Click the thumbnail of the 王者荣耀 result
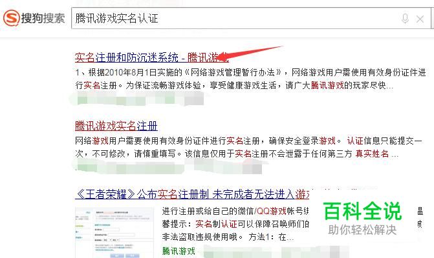 [x=114, y=233]
